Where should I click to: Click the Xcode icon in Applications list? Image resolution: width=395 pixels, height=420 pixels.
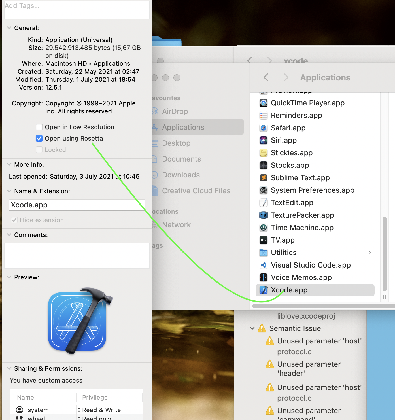point(264,290)
